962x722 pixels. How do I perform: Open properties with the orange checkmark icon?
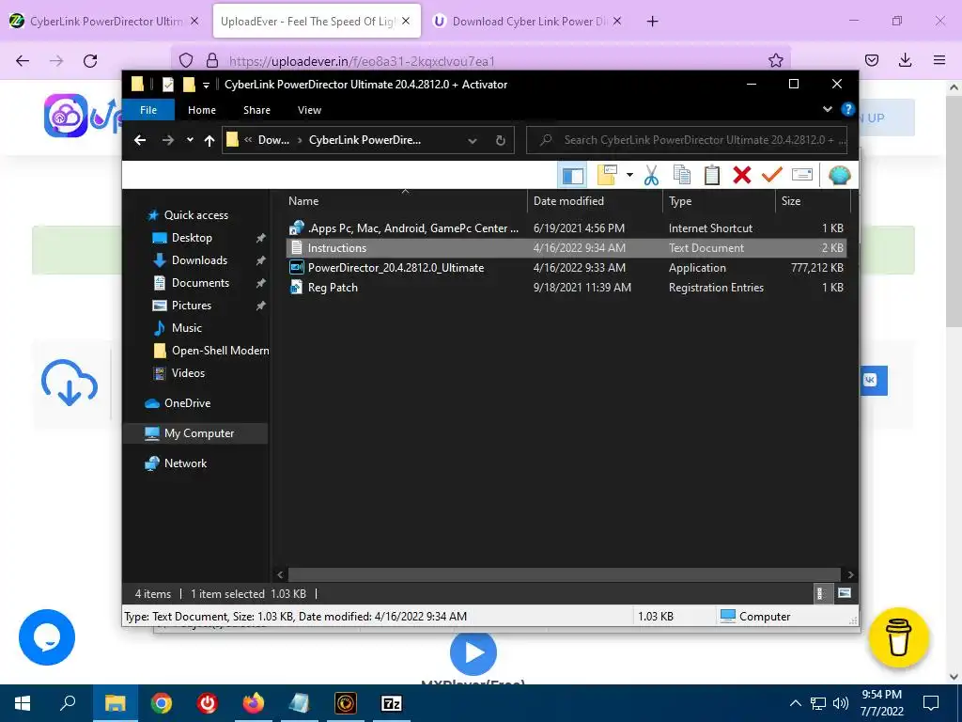[772, 176]
